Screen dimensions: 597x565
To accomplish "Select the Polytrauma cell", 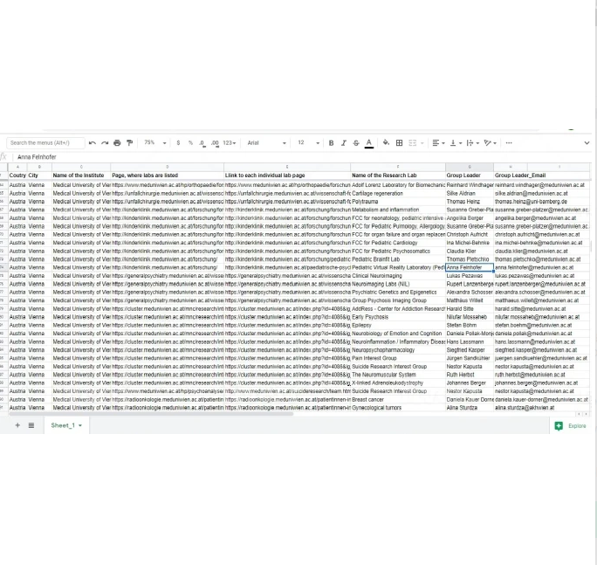I will click(398, 202).
